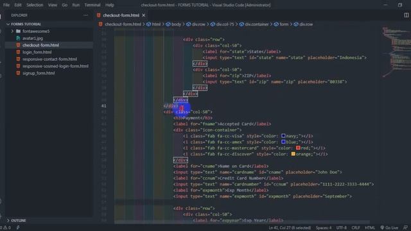The width and height of the screenshot is (411, 231).
Task: Click the form breadcrumb
Action: [284, 24]
